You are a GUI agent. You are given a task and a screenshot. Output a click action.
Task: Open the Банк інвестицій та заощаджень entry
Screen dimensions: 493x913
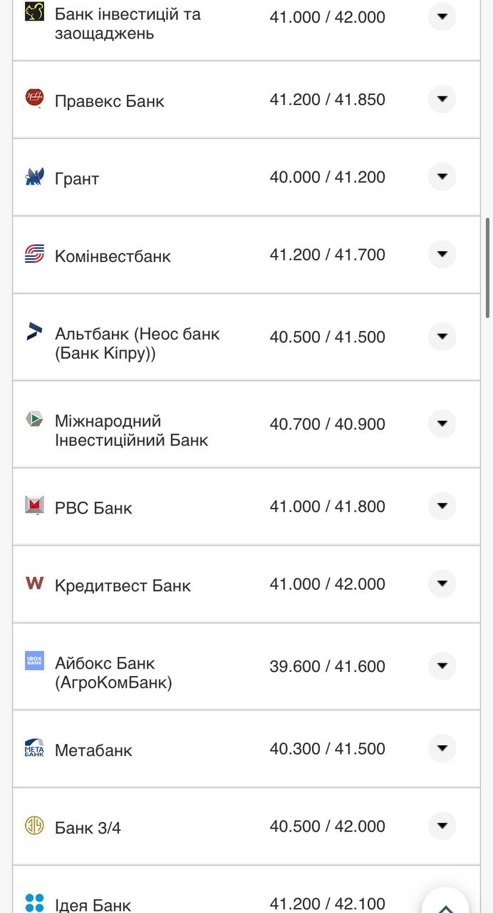(442, 16)
